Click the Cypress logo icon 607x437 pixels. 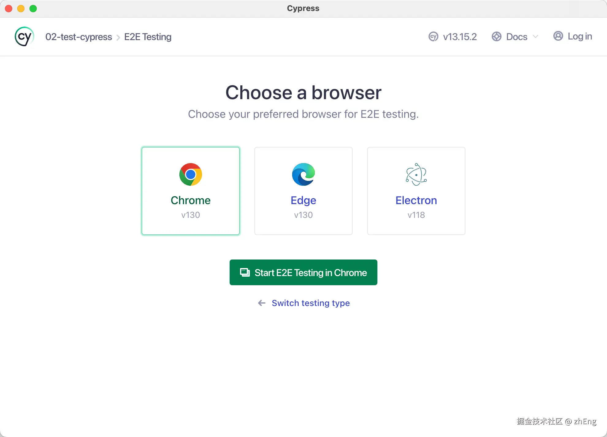[24, 37]
